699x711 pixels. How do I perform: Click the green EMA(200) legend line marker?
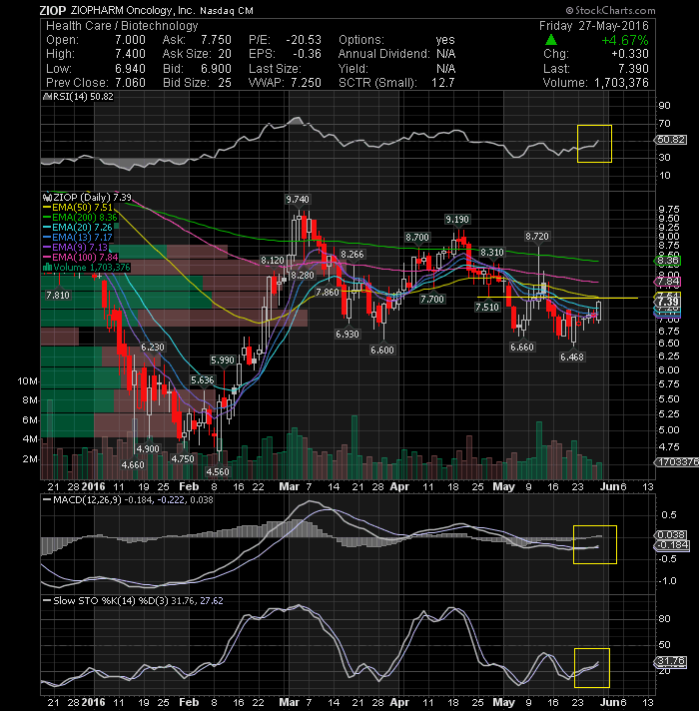point(47,218)
